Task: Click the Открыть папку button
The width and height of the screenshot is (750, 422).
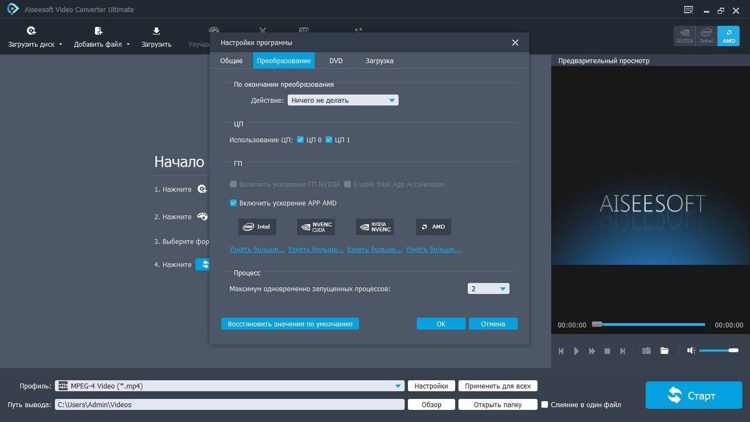Action: [498, 404]
